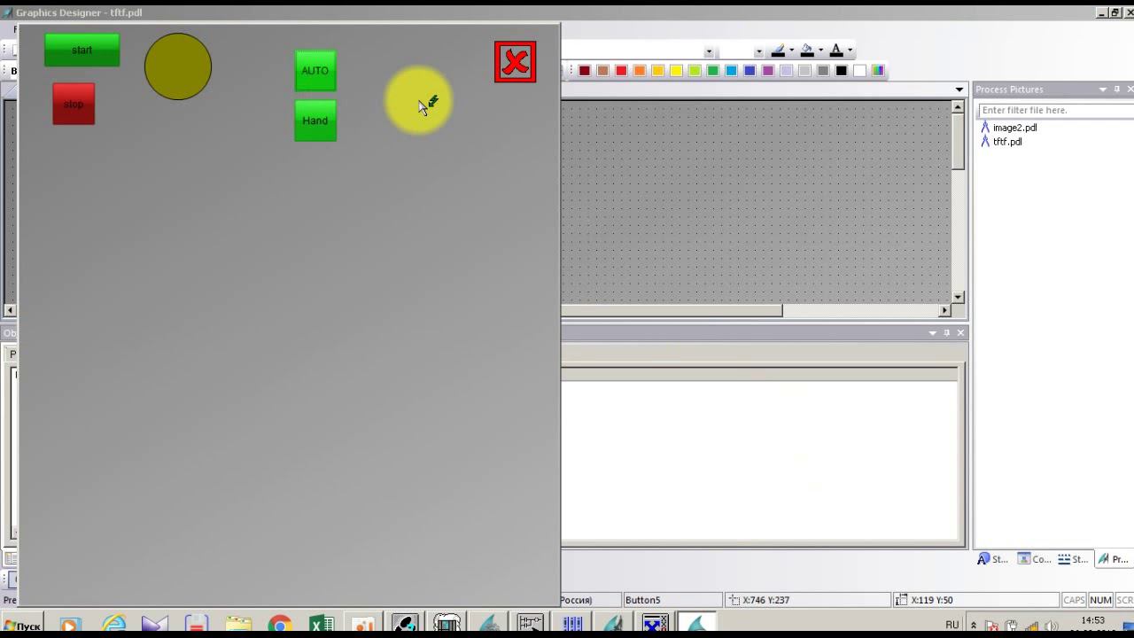This screenshot has height=638, width=1134.
Task: Click the Process Pictures filter field
Action: (x=1055, y=110)
